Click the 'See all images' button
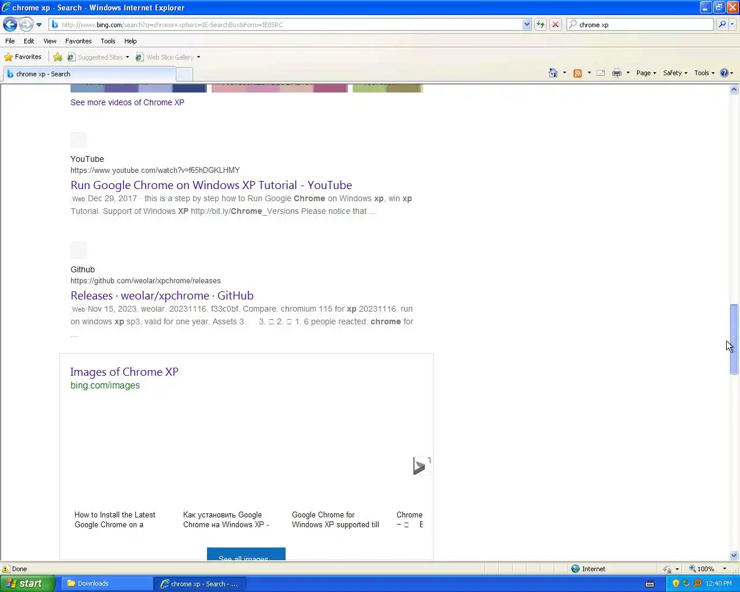Viewport: 740px width, 592px height. 246,554
